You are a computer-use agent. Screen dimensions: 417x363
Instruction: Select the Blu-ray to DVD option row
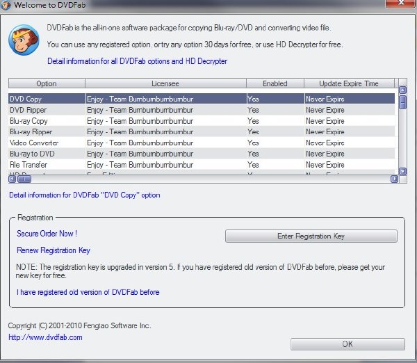pos(202,154)
